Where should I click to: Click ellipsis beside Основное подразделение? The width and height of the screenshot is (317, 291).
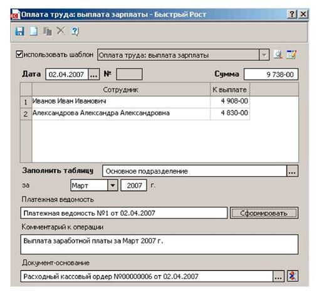click(292, 171)
